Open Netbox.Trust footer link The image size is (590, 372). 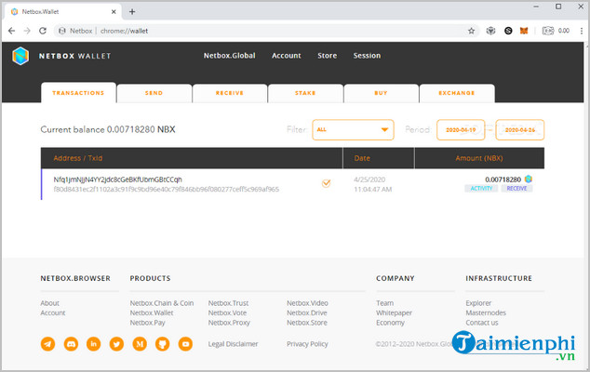pyautogui.click(x=228, y=303)
